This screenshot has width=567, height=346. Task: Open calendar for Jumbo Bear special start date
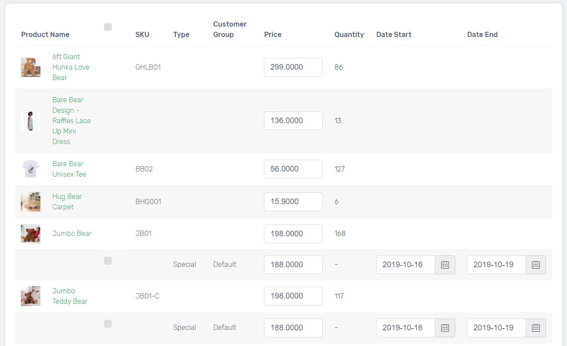[x=445, y=265]
